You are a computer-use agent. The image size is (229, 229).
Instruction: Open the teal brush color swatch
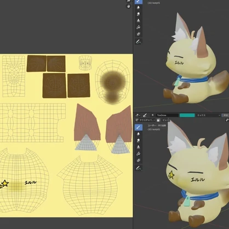tap(187, 115)
